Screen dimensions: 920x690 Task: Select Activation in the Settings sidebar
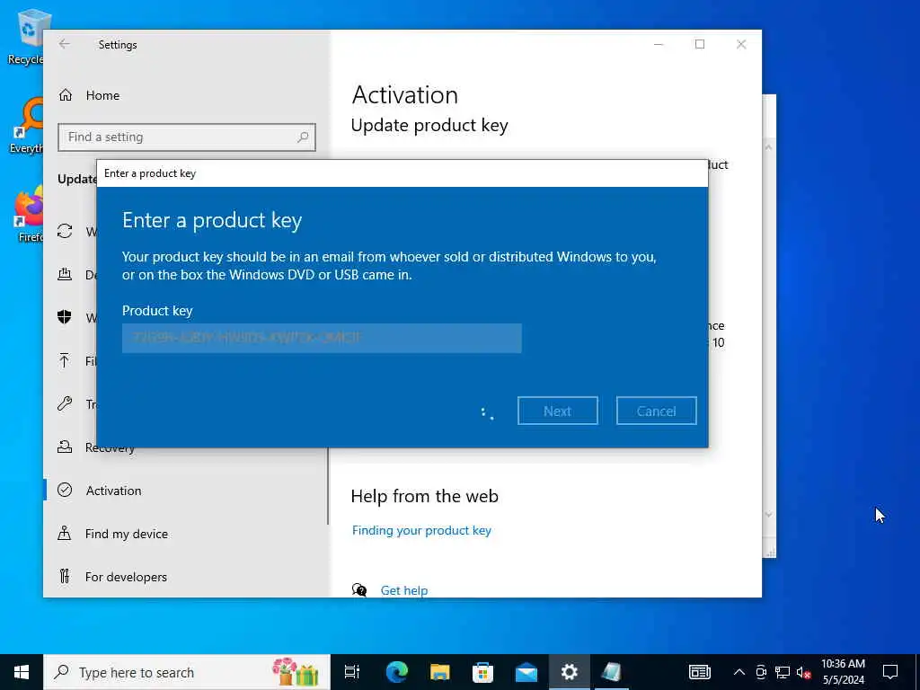pos(113,491)
